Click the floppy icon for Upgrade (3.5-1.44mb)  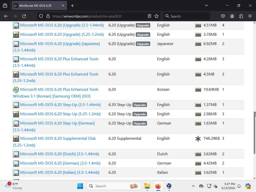coord(16,25)
